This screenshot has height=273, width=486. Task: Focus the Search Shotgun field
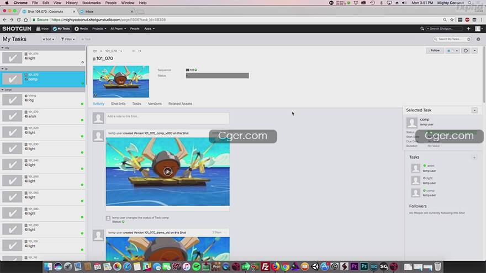tap(443, 29)
